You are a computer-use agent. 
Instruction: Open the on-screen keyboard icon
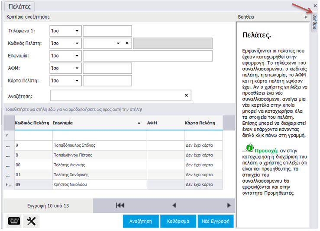pyautogui.click(x=14, y=221)
